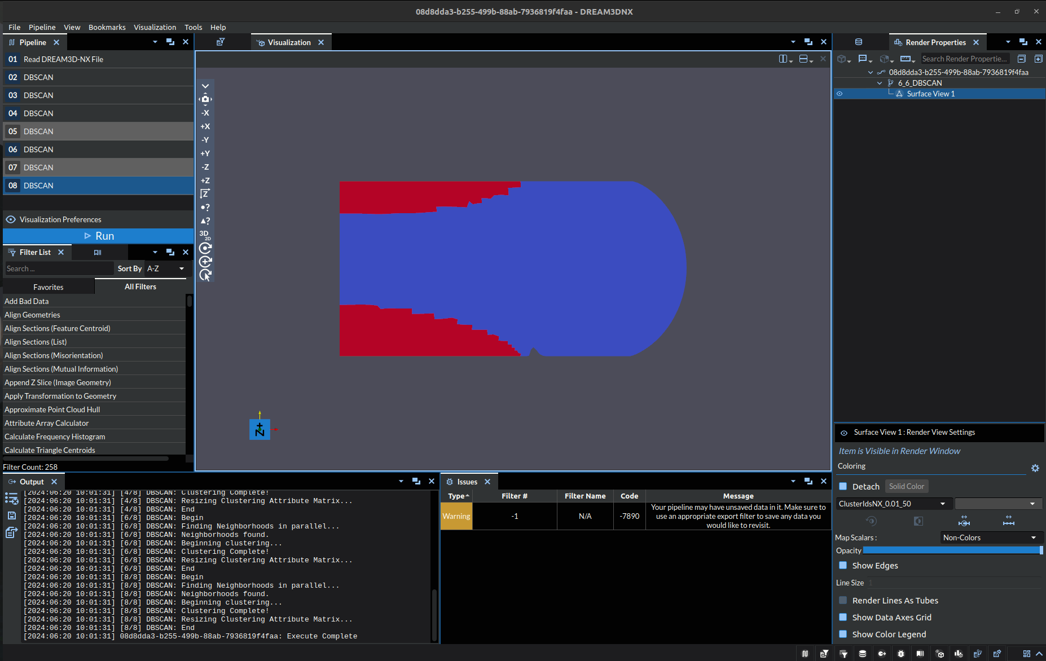This screenshot has width=1046, height=661.
Task: Set view to +Y direction
Action: (205, 153)
